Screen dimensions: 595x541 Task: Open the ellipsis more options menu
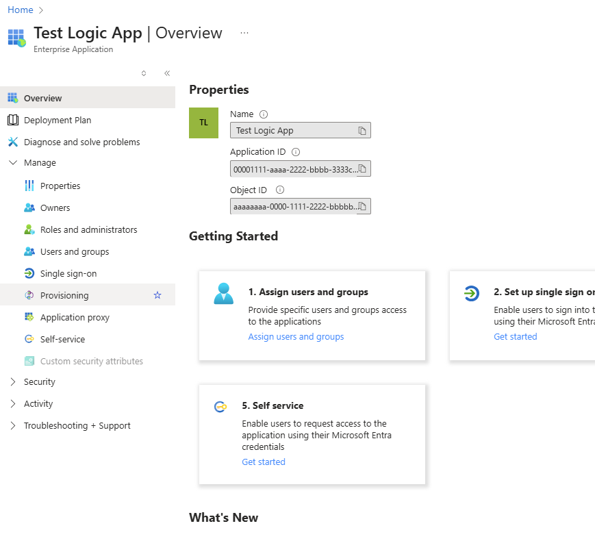click(244, 33)
